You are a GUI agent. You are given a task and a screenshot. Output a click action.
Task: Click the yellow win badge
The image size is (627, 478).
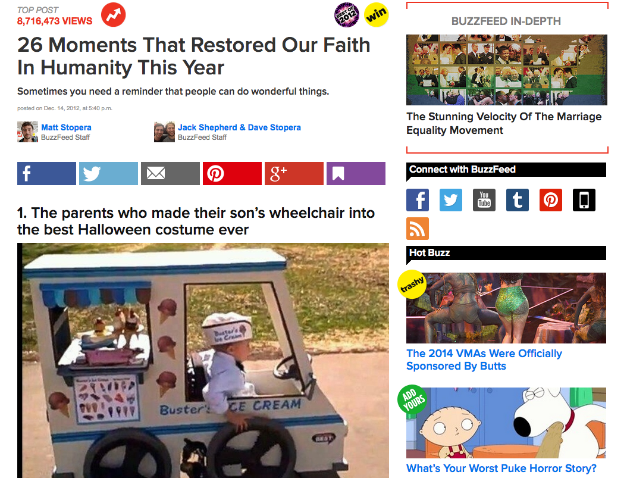[377, 15]
